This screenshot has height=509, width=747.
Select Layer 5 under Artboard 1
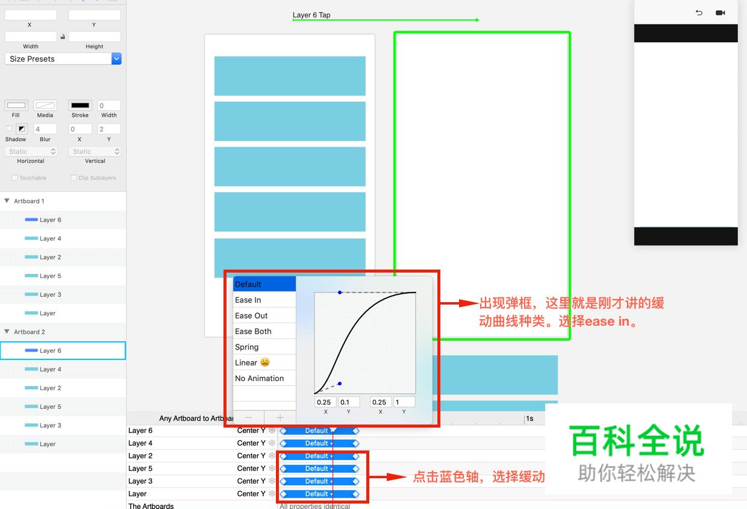pos(51,276)
